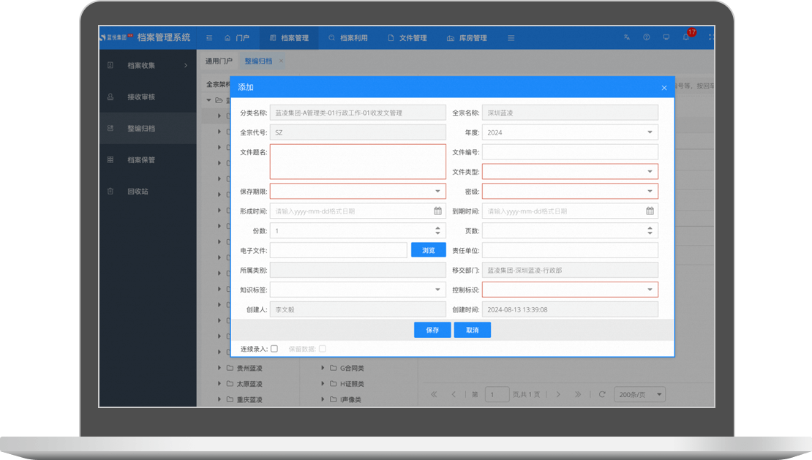812x460 pixels.
Task: Switch to 档案利用 in top navigation
Action: (348, 38)
